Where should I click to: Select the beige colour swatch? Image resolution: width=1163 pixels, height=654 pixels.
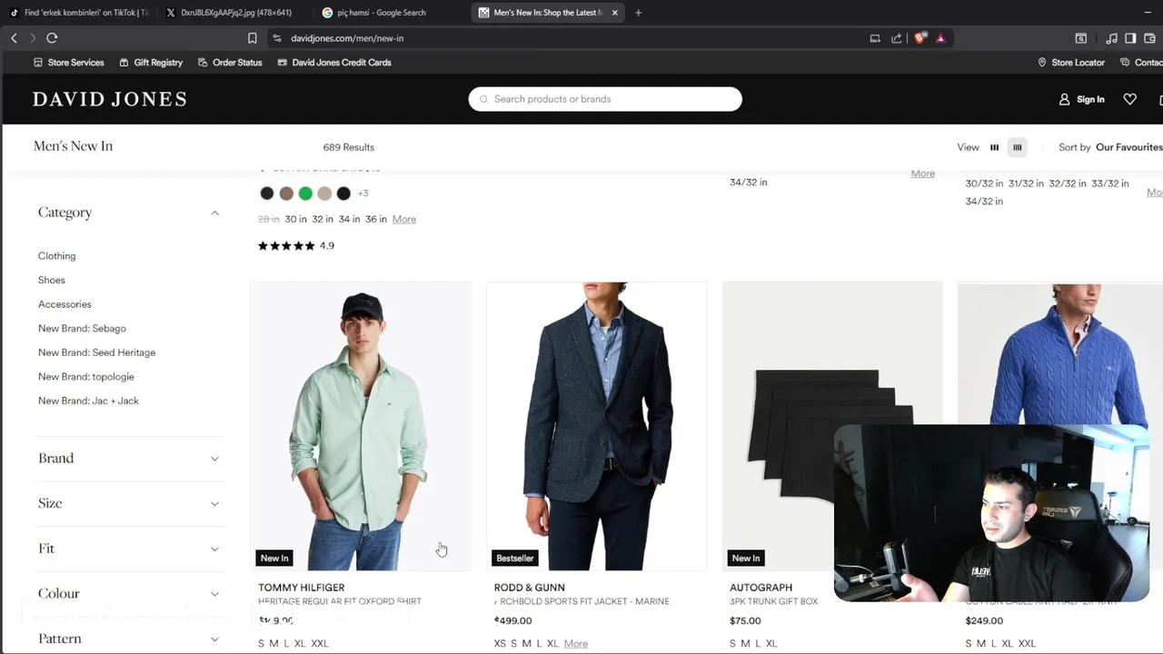point(324,193)
